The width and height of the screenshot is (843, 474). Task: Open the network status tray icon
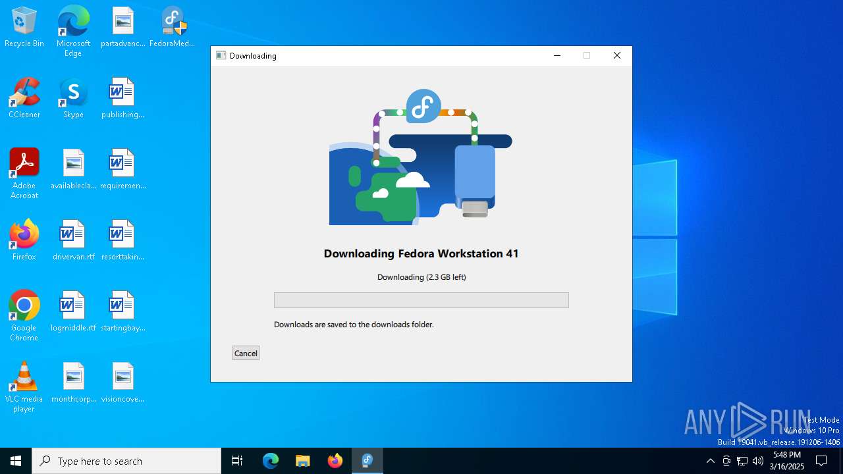(x=742, y=461)
